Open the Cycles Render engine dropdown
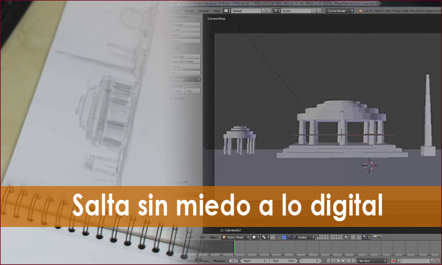 [x=340, y=11]
